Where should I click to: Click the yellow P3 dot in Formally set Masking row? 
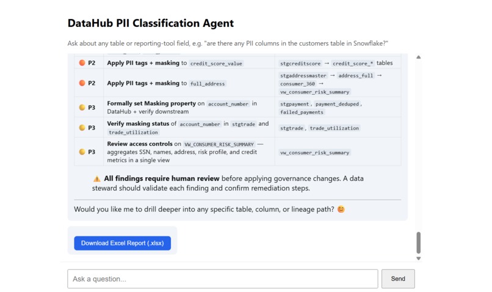click(x=82, y=108)
